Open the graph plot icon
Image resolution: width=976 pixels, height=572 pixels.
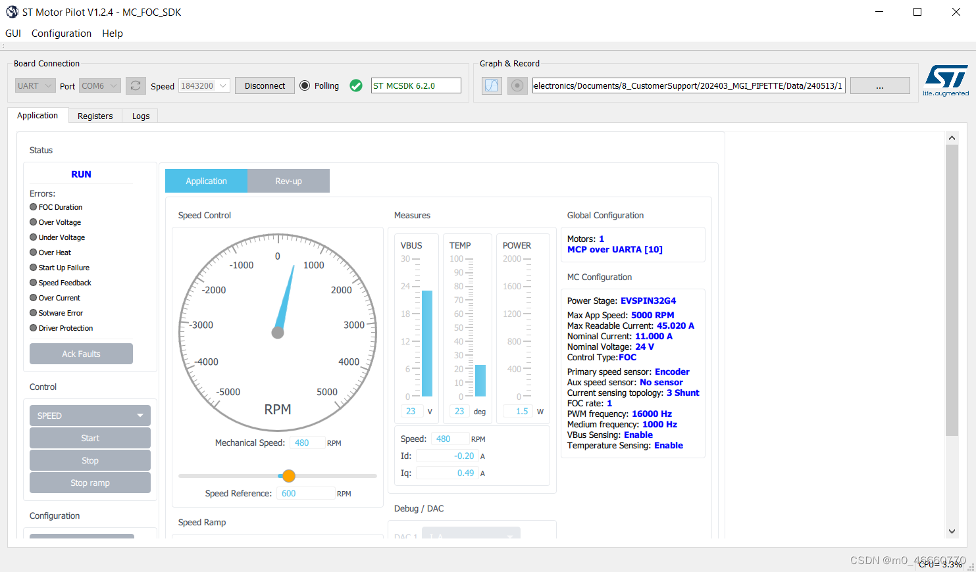point(492,85)
